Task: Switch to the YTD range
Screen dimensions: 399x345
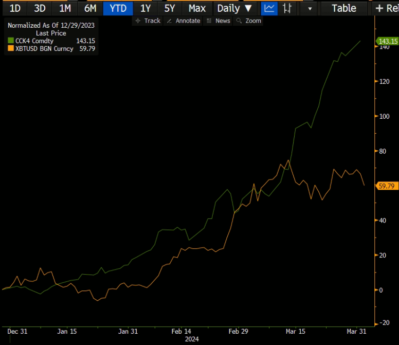Action: (118, 8)
